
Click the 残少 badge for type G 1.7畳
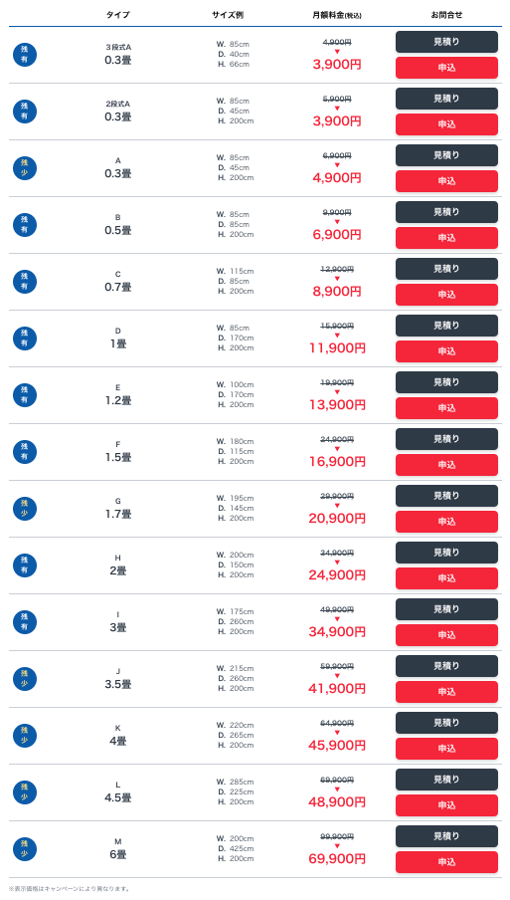pyautogui.click(x=25, y=509)
